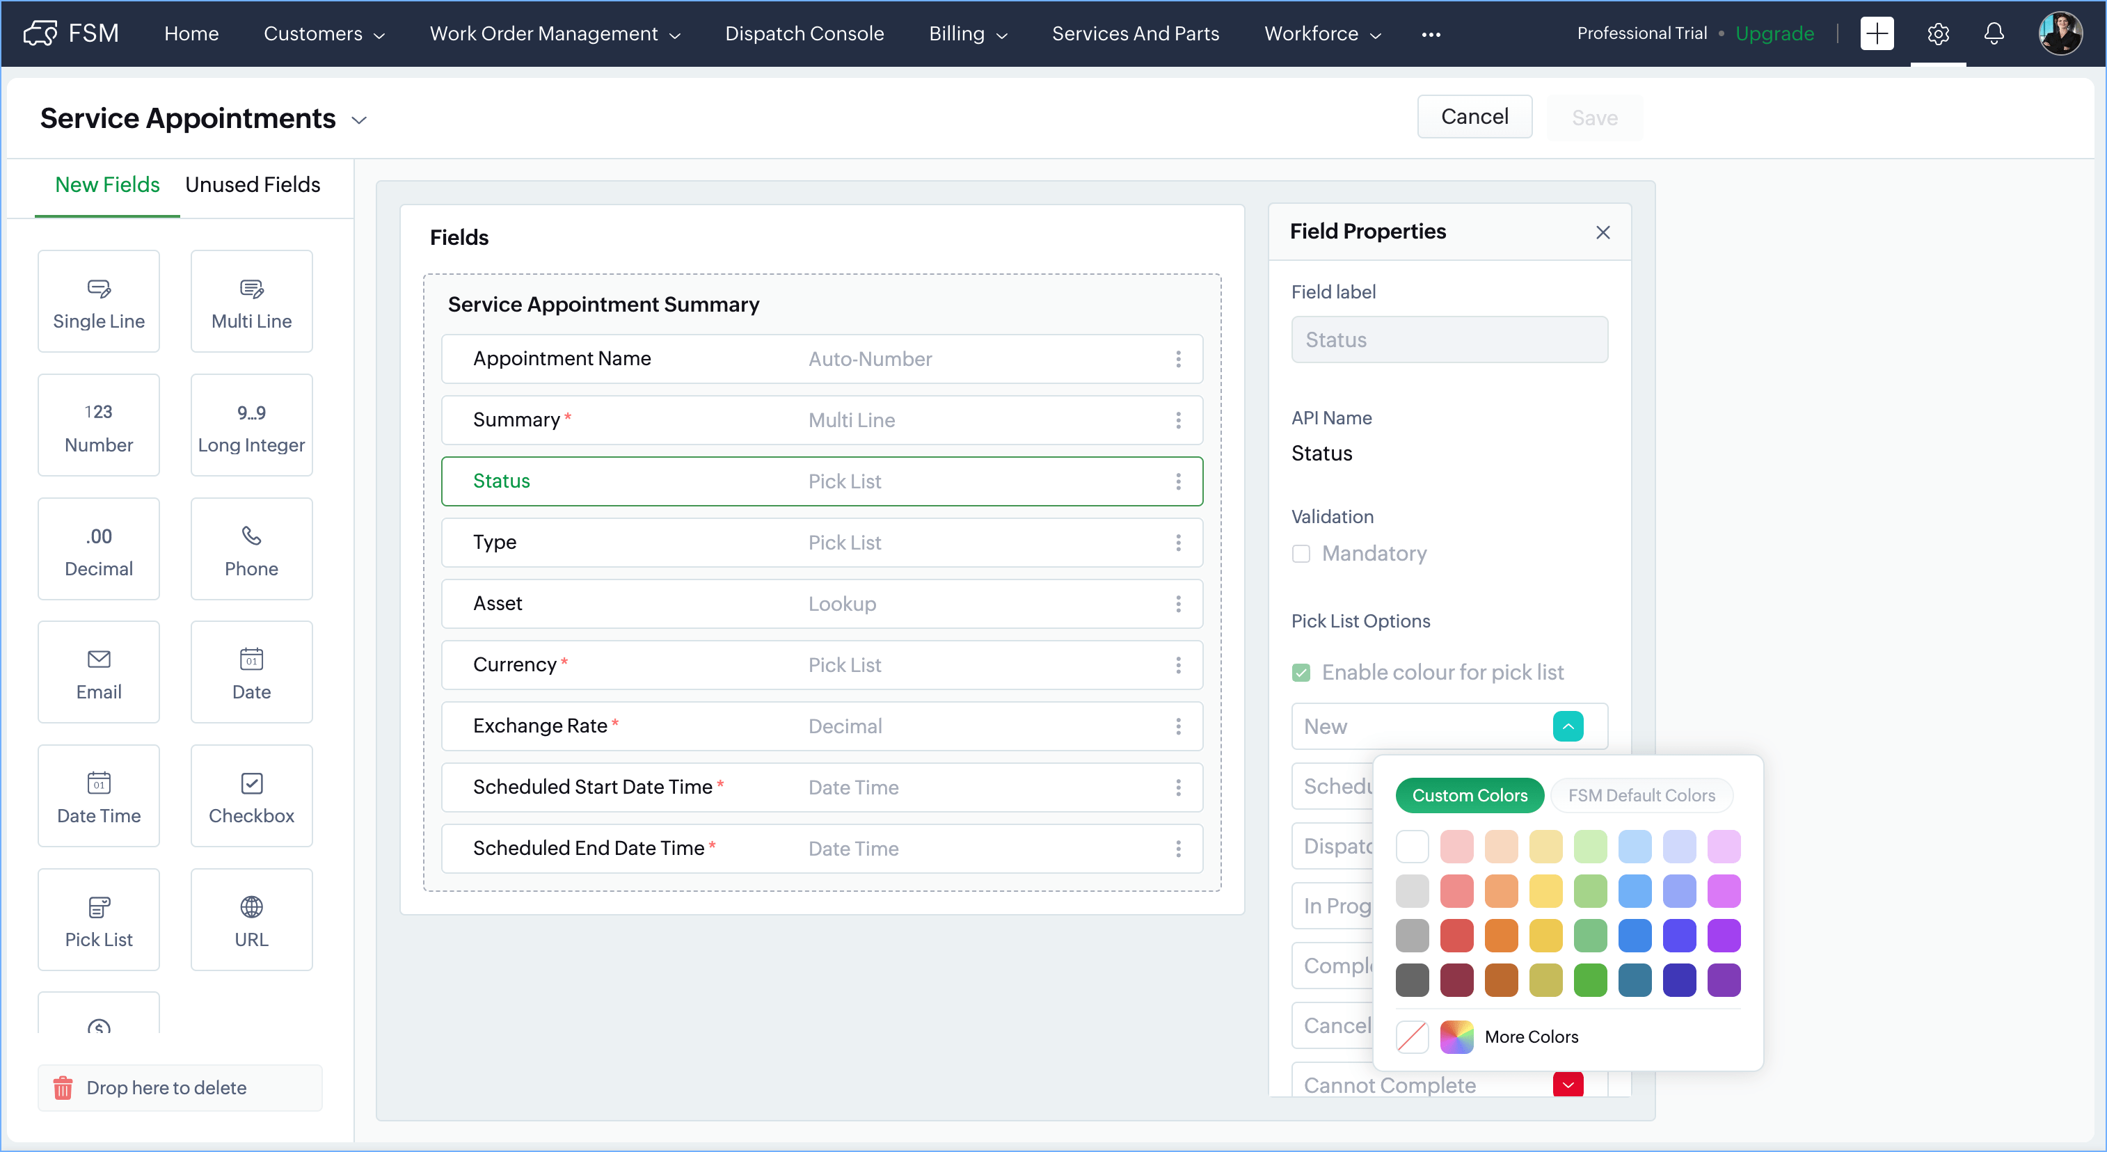The image size is (2107, 1152).
Task: Tick the Mandatory validation checkbox
Action: tap(1301, 554)
